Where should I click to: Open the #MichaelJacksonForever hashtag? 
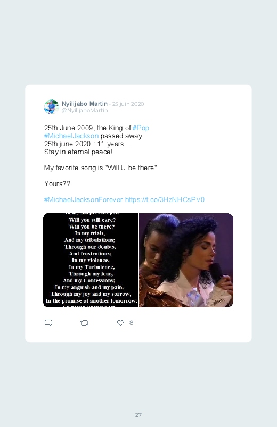[84, 199]
